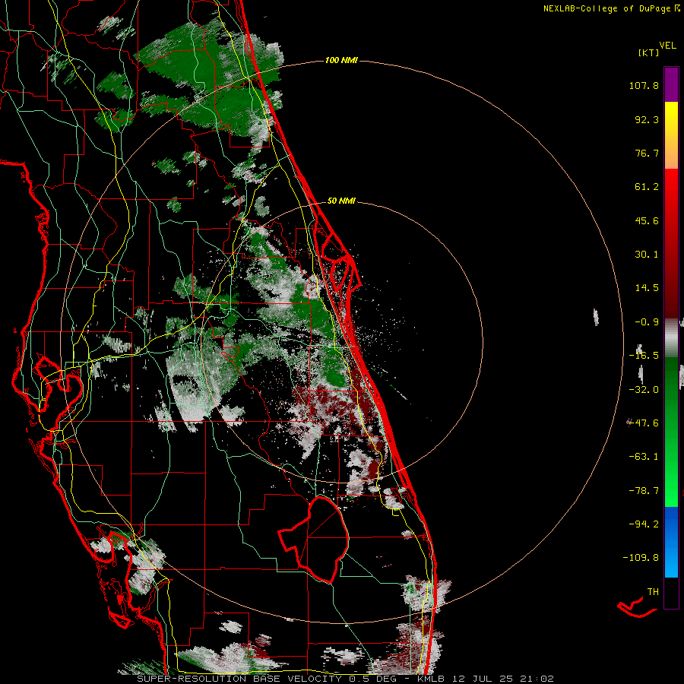
Task: Select the -63.1 velocity legend value
Action: coord(644,457)
